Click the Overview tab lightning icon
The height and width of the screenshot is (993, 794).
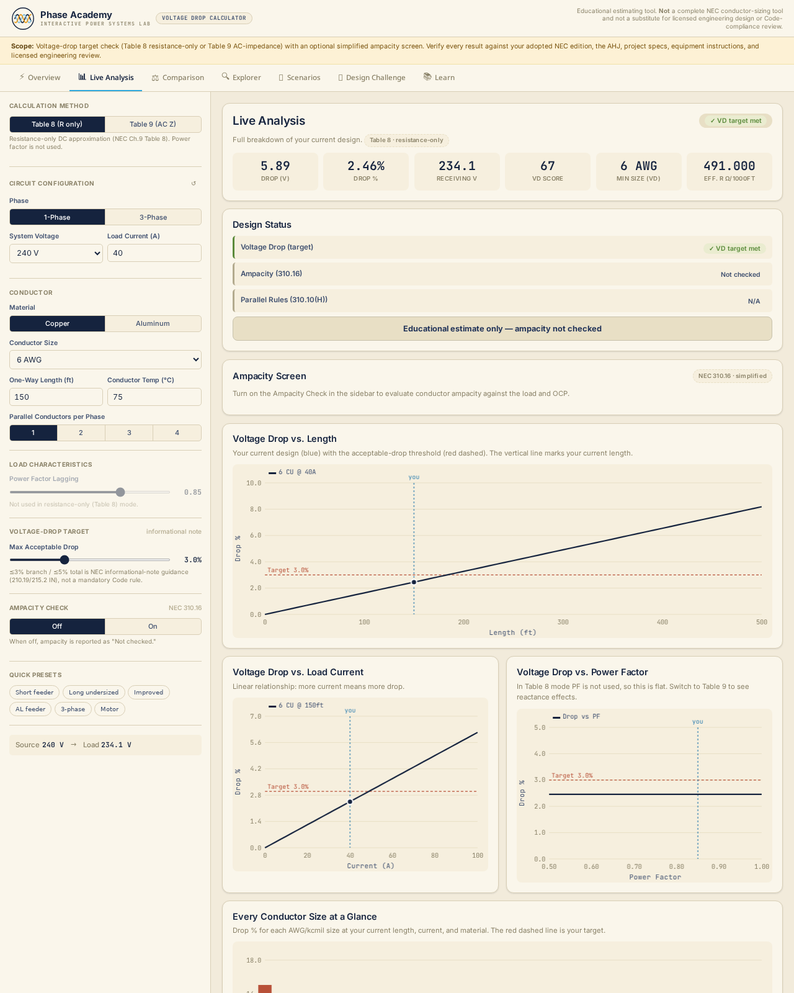click(x=22, y=77)
